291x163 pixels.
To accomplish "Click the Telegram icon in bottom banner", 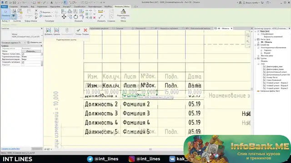I will [x=90, y=159].
